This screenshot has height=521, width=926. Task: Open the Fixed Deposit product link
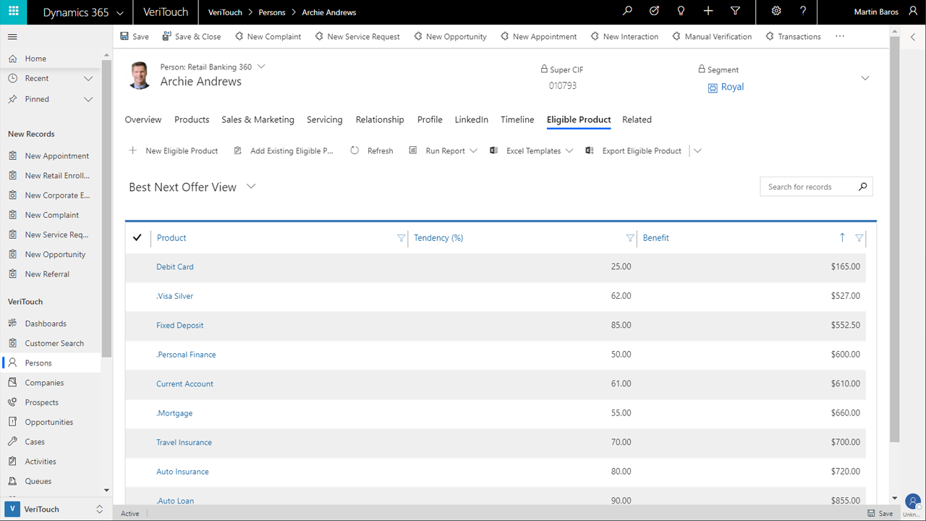(180, 326)
